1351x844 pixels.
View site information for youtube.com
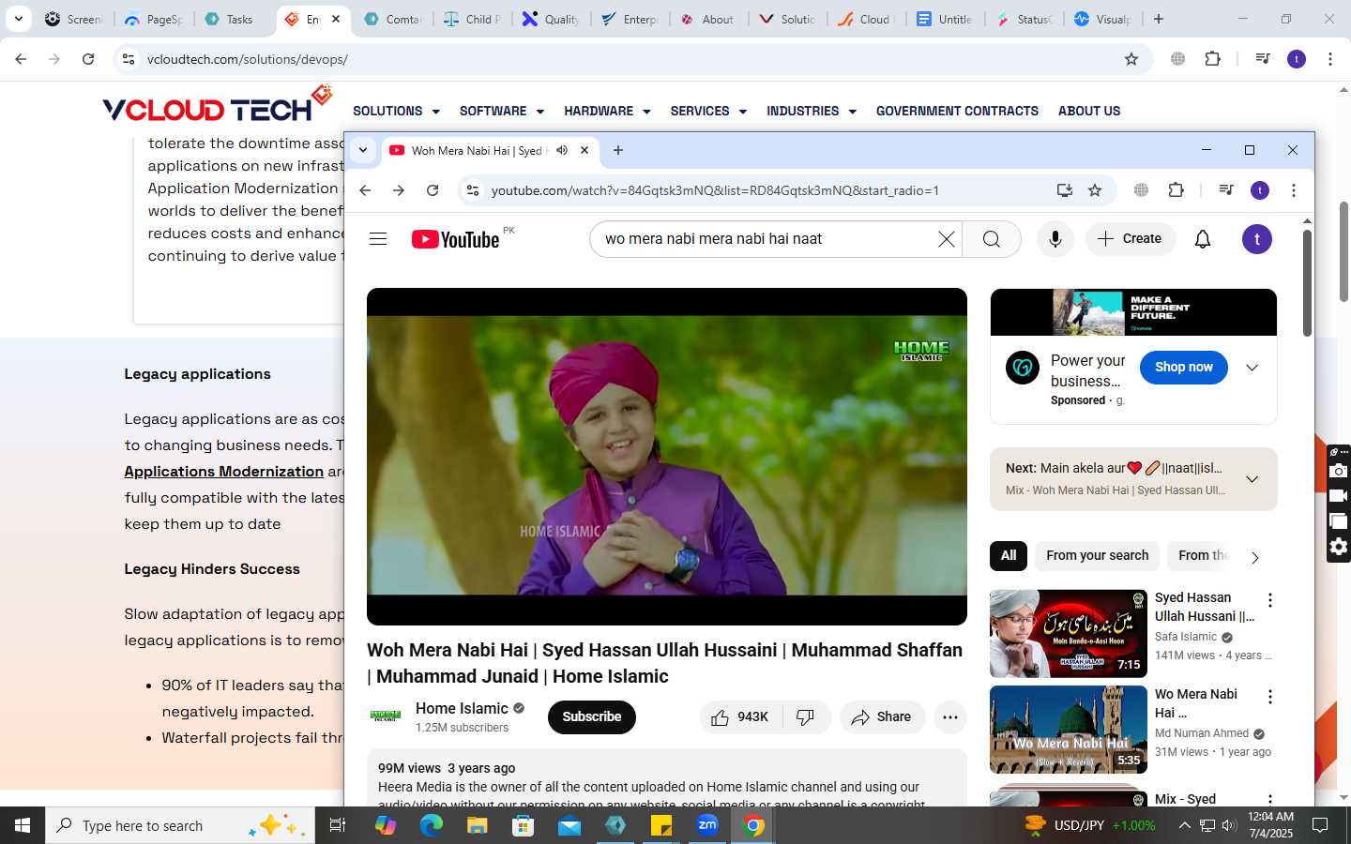[x=473, y=190]
